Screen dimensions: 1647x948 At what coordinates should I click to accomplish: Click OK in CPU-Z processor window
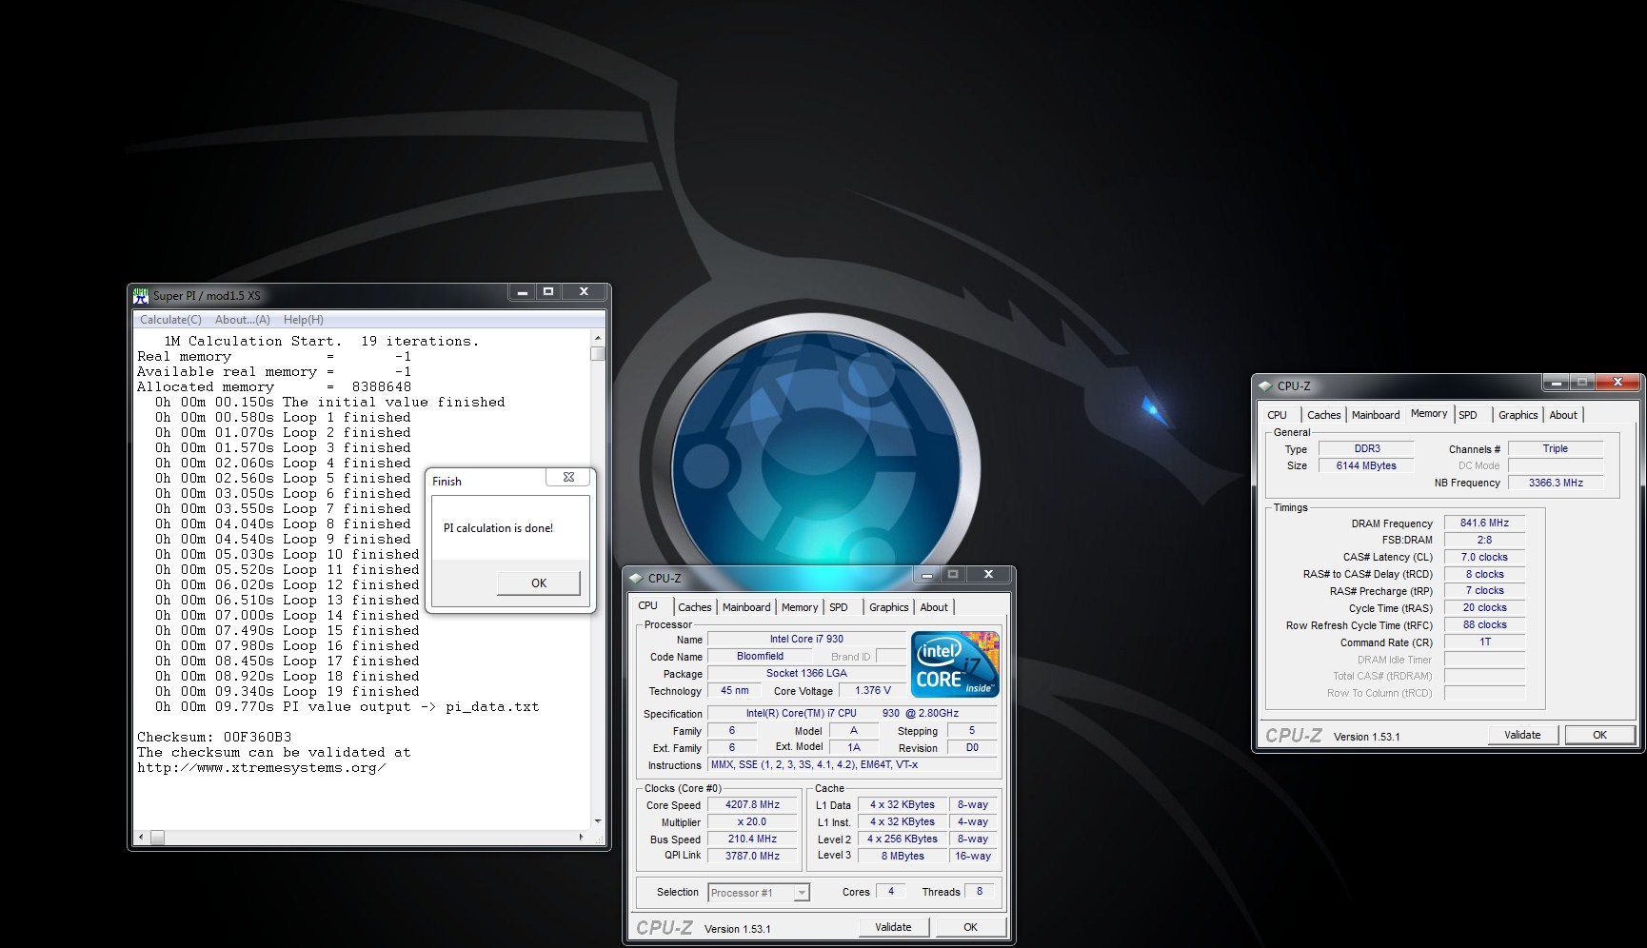coord(970,927)
